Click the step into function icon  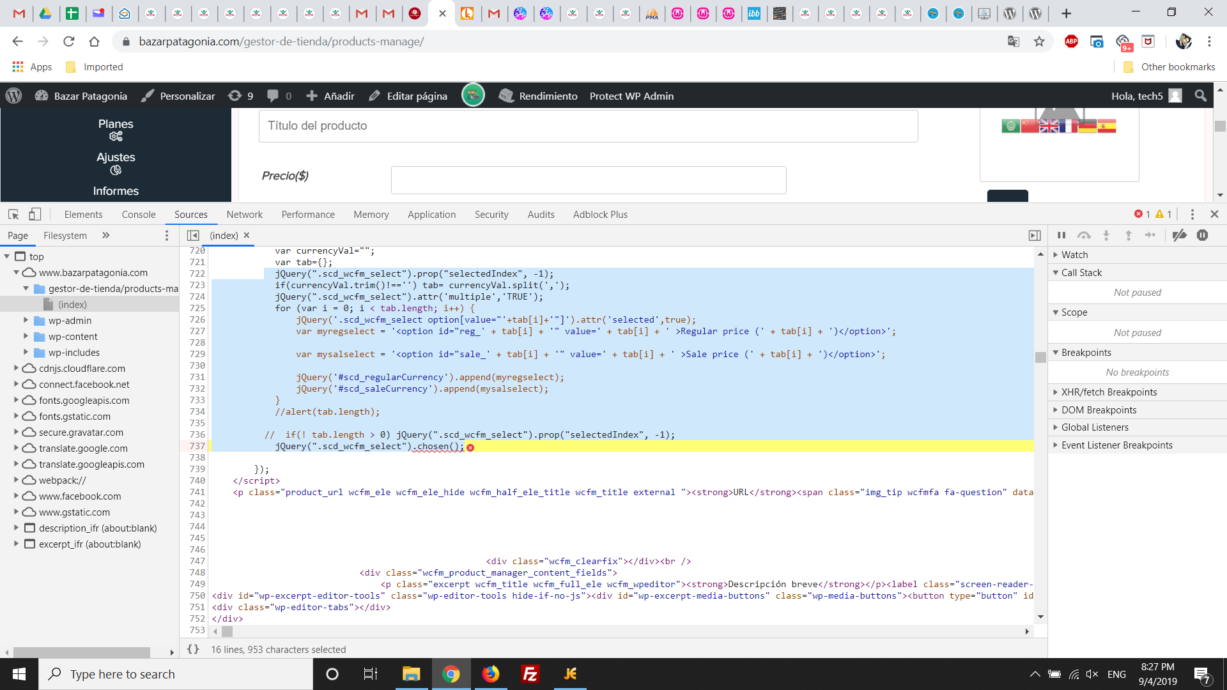(1106, 235)
